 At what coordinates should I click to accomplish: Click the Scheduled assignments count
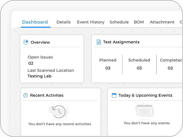[x=139, y=68]
